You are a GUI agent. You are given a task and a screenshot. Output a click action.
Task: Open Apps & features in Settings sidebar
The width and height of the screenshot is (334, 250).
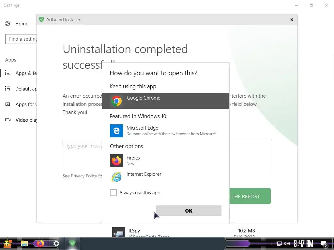[21, 73]
